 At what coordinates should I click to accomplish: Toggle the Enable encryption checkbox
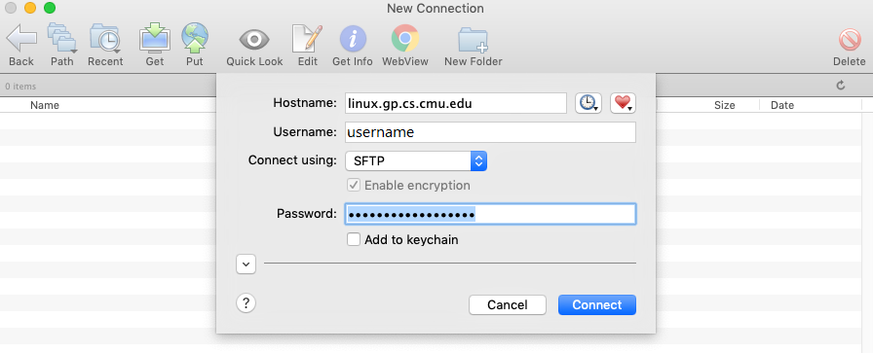click(x=354, y=185)
